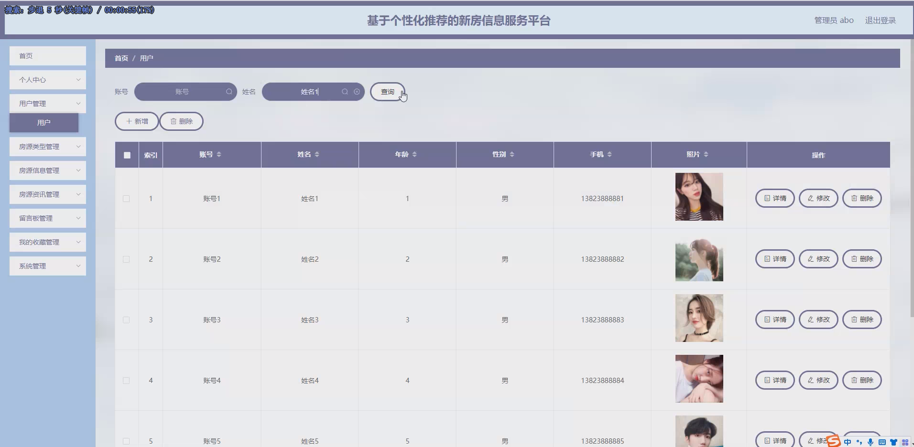This screenshot has height=447, width=914.
Task: Click 退出登录 link
Action: pos(880,21)
